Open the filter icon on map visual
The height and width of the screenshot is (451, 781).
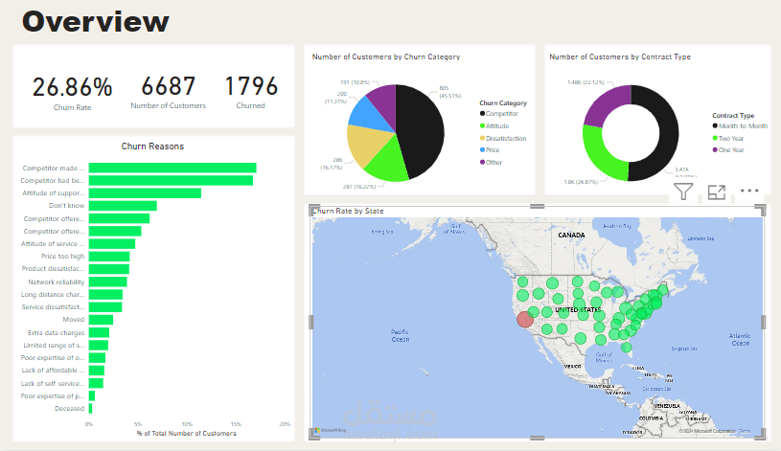[683, 192]
